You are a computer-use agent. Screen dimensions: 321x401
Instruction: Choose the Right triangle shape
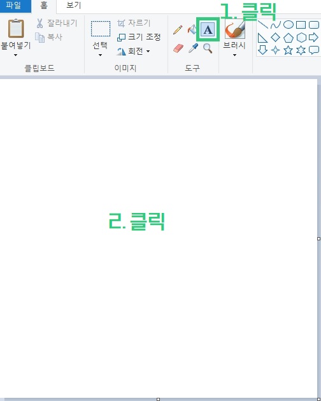tap(262, 38)
